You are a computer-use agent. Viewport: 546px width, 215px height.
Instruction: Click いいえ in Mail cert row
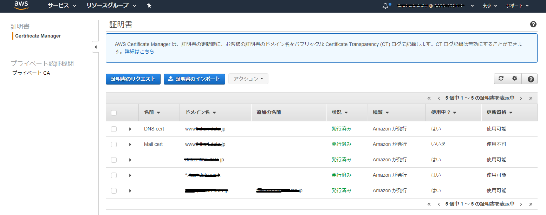(x=438, y=144)
